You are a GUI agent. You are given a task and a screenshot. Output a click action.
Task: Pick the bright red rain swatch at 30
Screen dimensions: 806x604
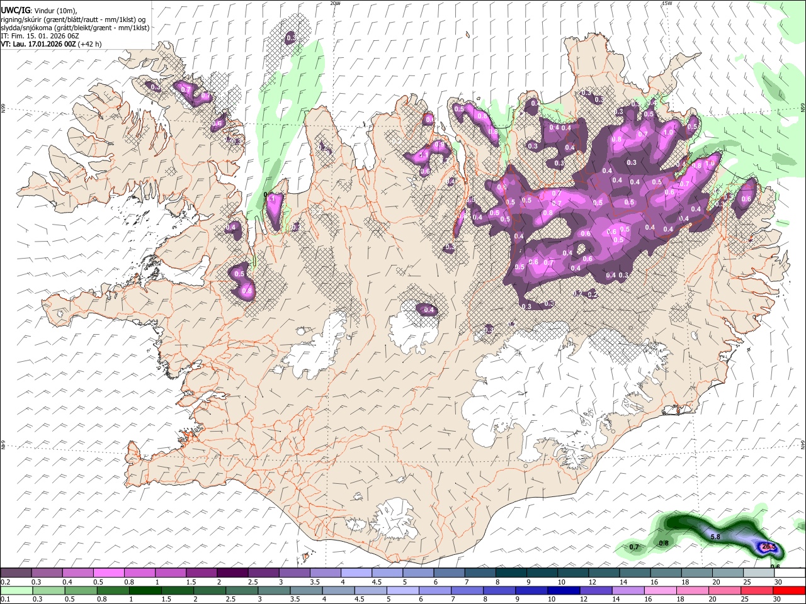(x=790, y=591)
